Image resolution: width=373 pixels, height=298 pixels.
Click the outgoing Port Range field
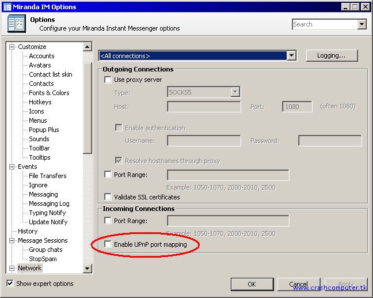(x=228, y=175)
